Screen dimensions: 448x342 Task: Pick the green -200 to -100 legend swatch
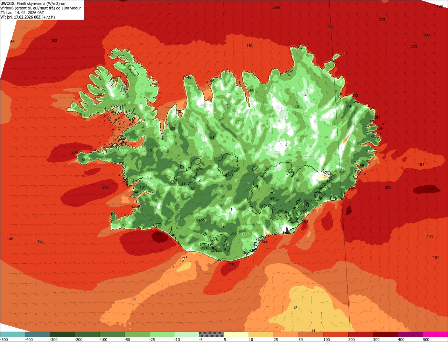(x=87, y=334)
